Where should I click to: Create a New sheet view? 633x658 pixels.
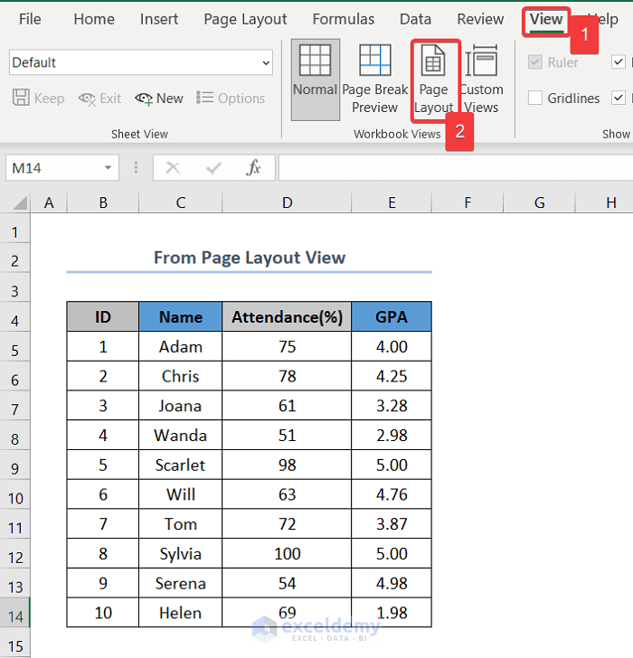pyautogui.click(x=159, y=99)
